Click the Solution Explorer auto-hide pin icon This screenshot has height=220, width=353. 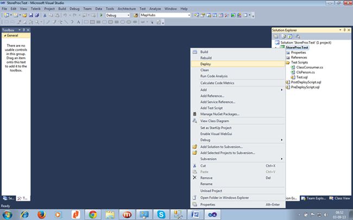coord(344,30)
